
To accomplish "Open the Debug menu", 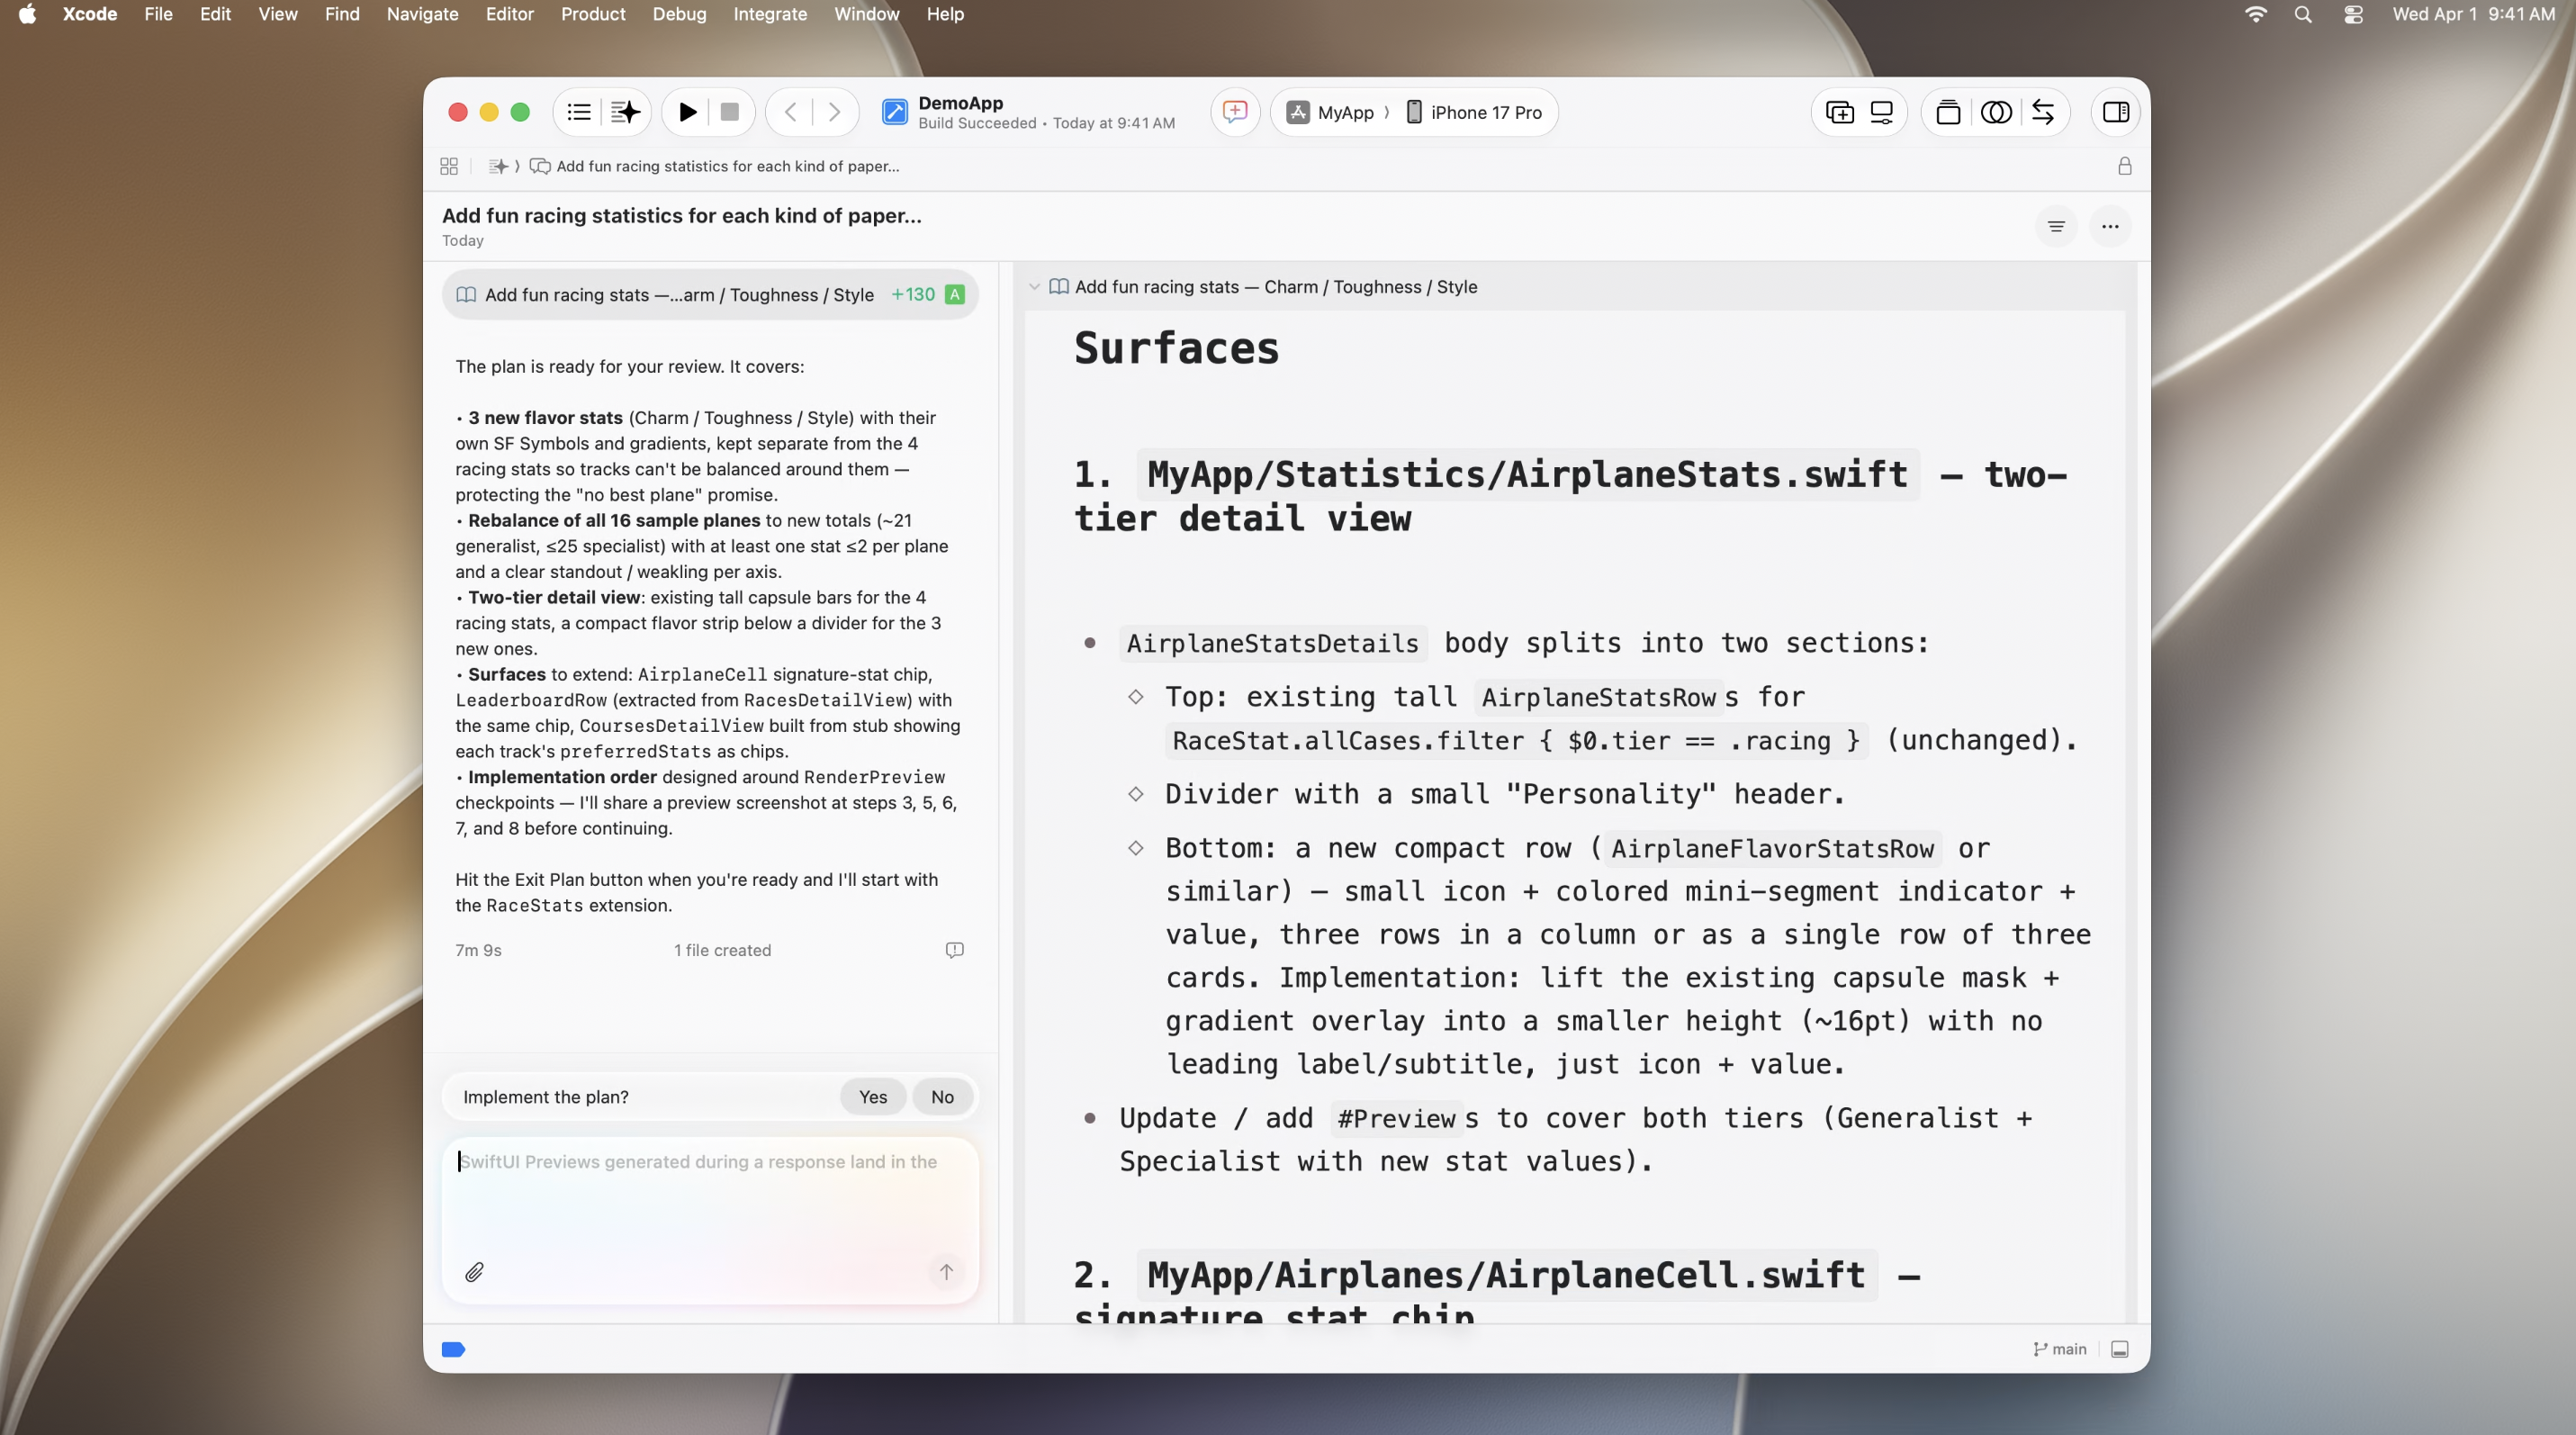I will click(x=679, y=14).
